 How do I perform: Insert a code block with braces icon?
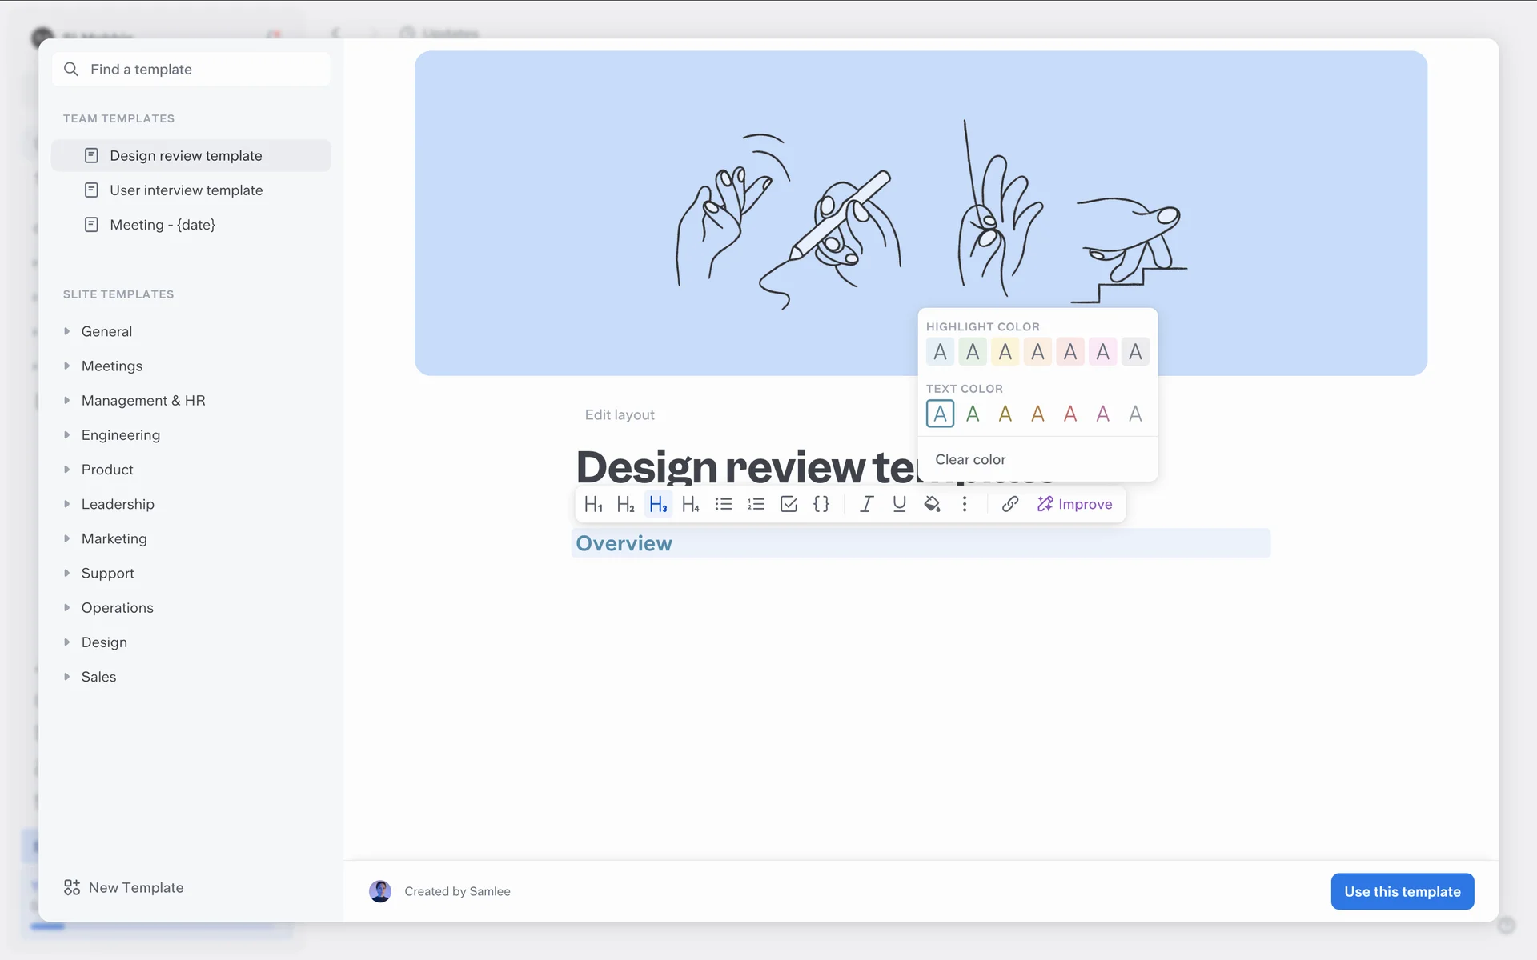point(821,504)
